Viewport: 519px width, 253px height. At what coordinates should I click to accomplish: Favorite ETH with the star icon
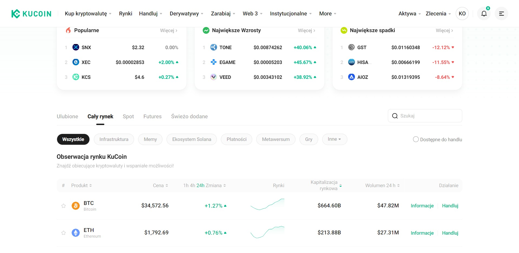(64, 233)
